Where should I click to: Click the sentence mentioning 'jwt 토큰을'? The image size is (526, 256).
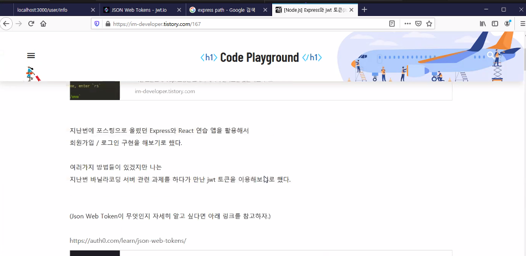[180, 180]
